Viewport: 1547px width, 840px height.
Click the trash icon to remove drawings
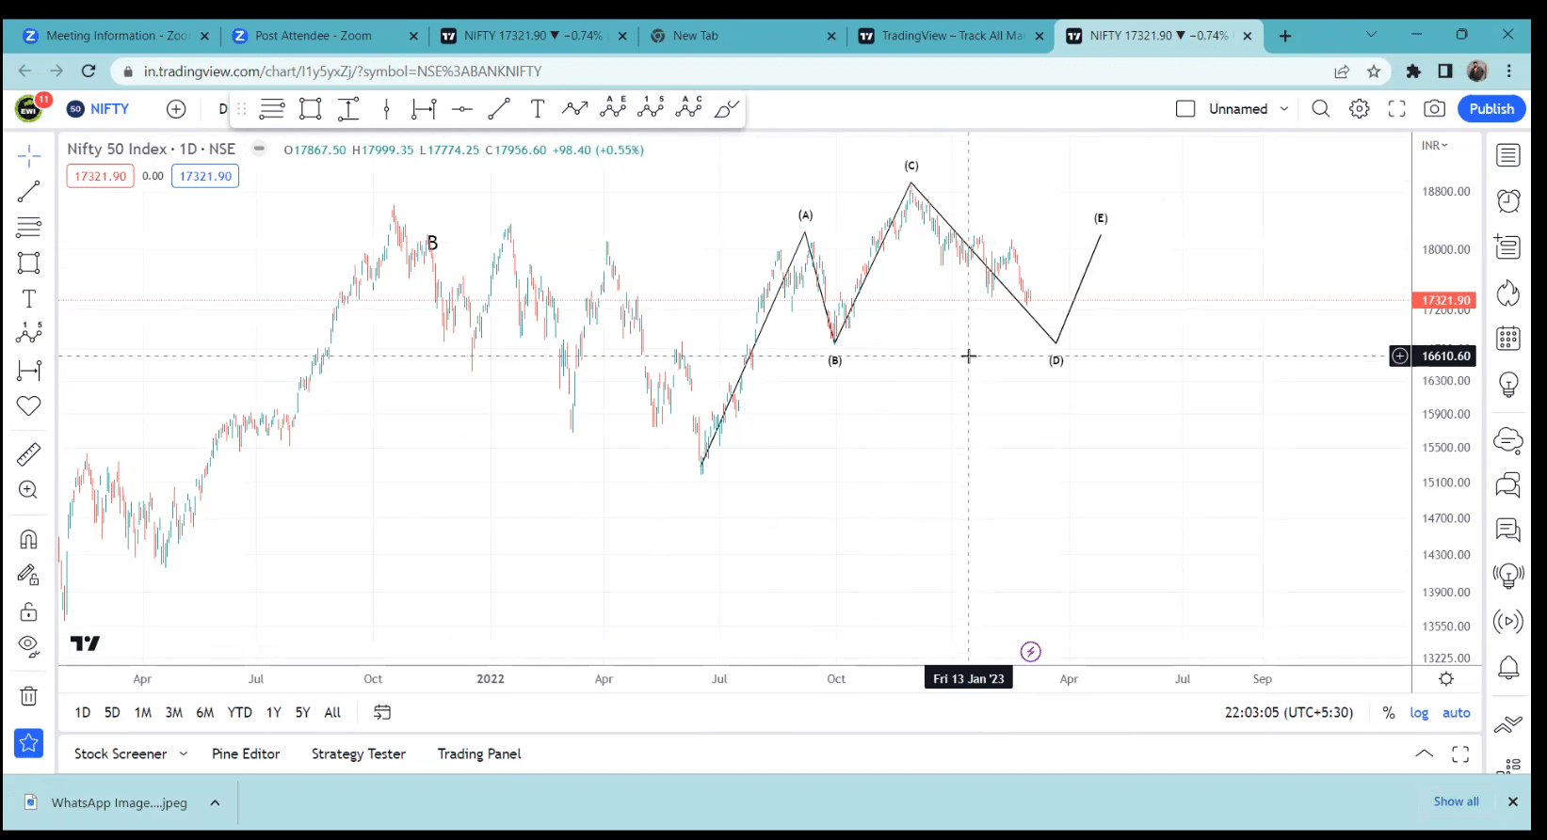(x=28, y=696)
